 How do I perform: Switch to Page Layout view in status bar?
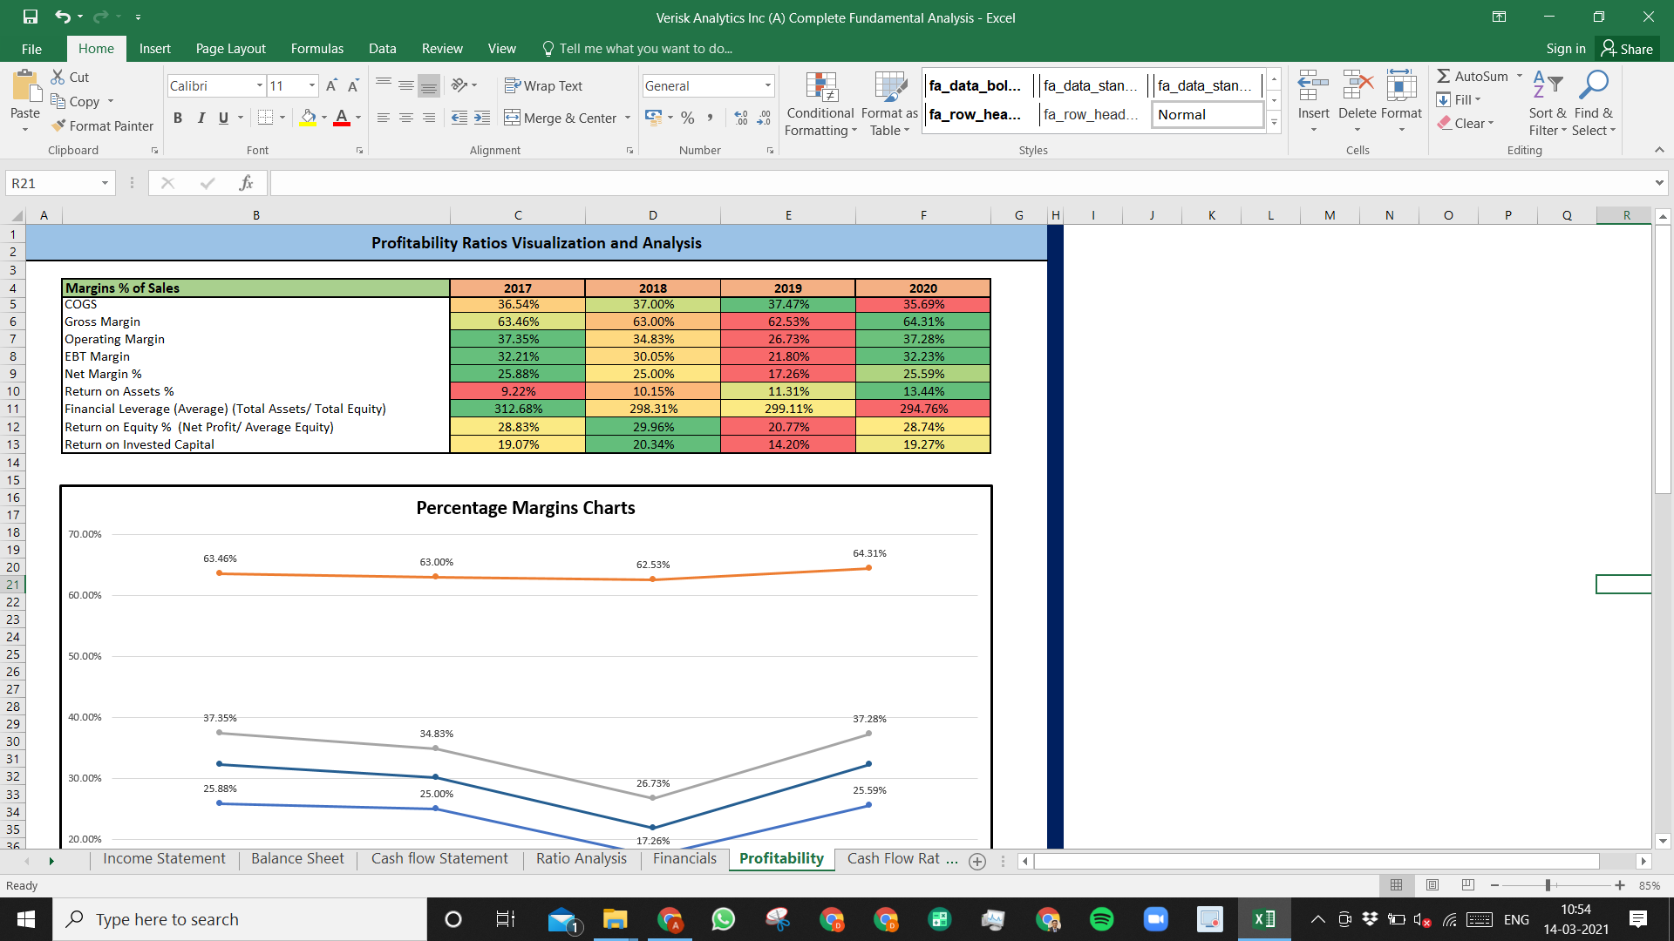1432,885
